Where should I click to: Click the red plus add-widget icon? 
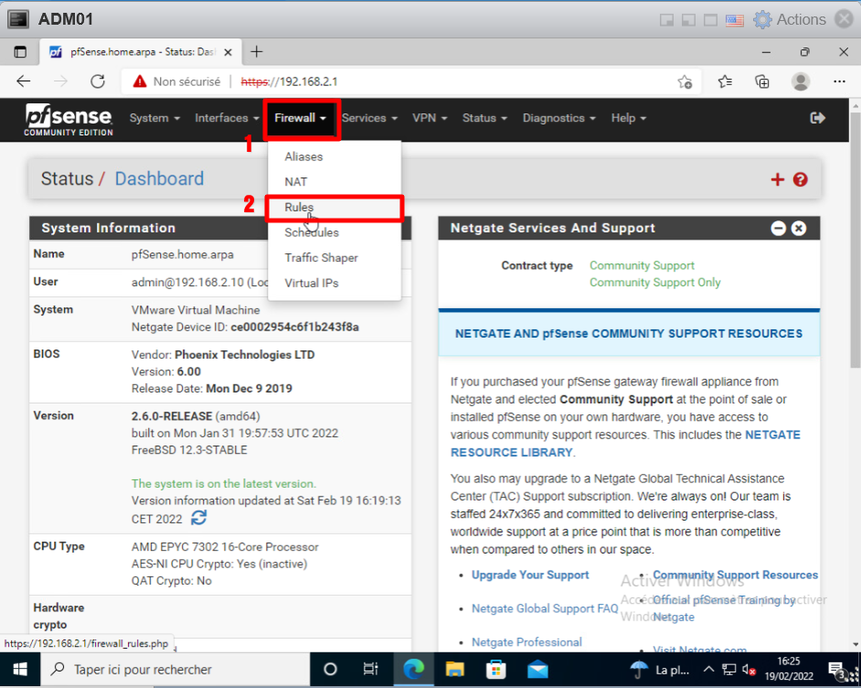[x=778, y=179]
